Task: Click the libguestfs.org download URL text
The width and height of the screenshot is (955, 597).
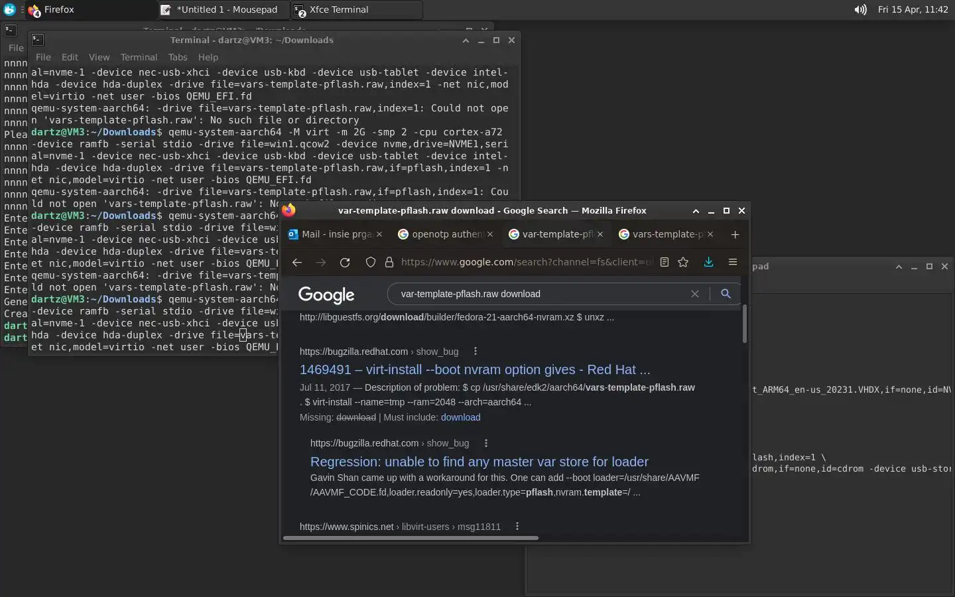Action: click(x=457, y=317)
